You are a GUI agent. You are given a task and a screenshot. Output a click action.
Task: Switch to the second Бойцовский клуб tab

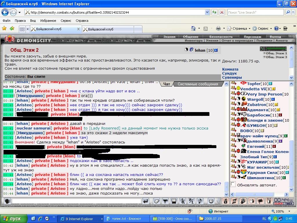[108, 29]
